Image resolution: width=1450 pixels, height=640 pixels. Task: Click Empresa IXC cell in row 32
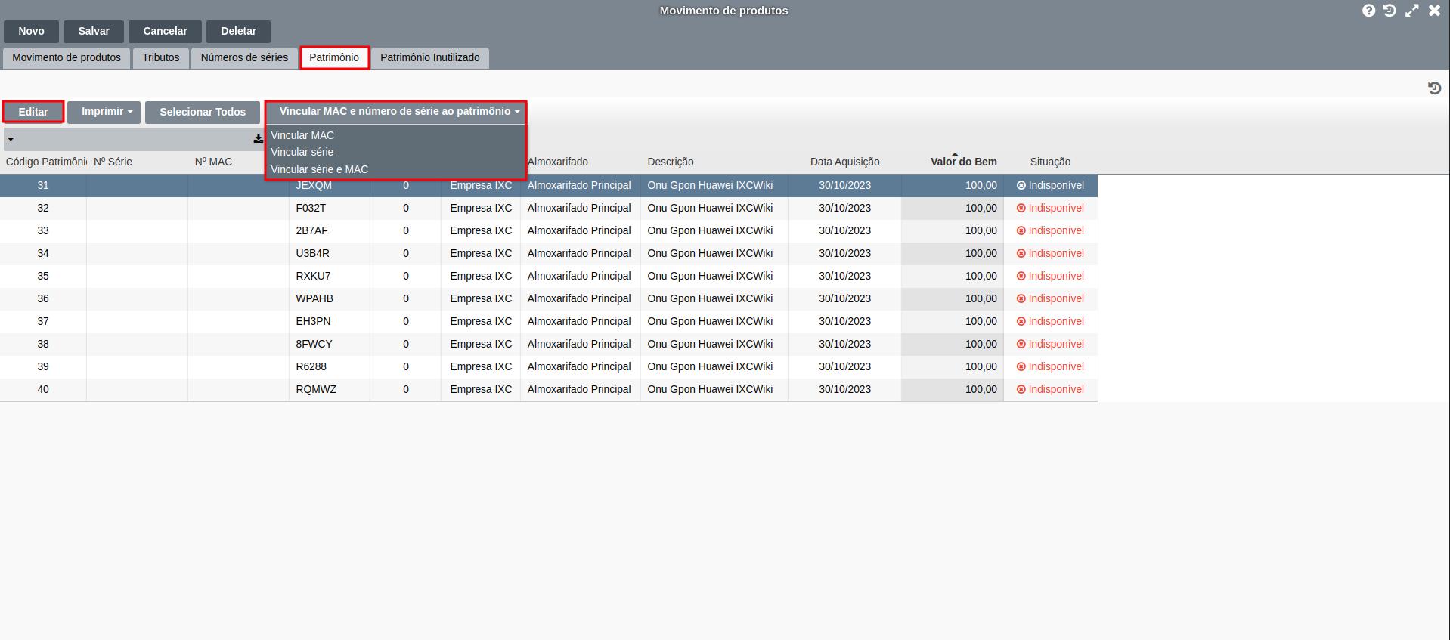coord(481,208)
